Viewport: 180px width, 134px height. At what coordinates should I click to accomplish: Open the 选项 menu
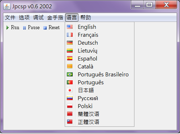point(24,18)
